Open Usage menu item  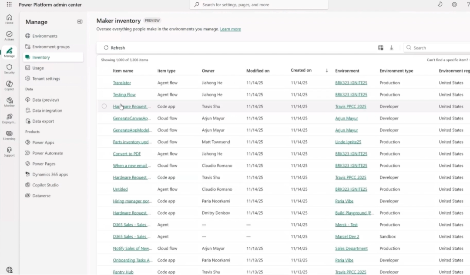click(38, 68)
